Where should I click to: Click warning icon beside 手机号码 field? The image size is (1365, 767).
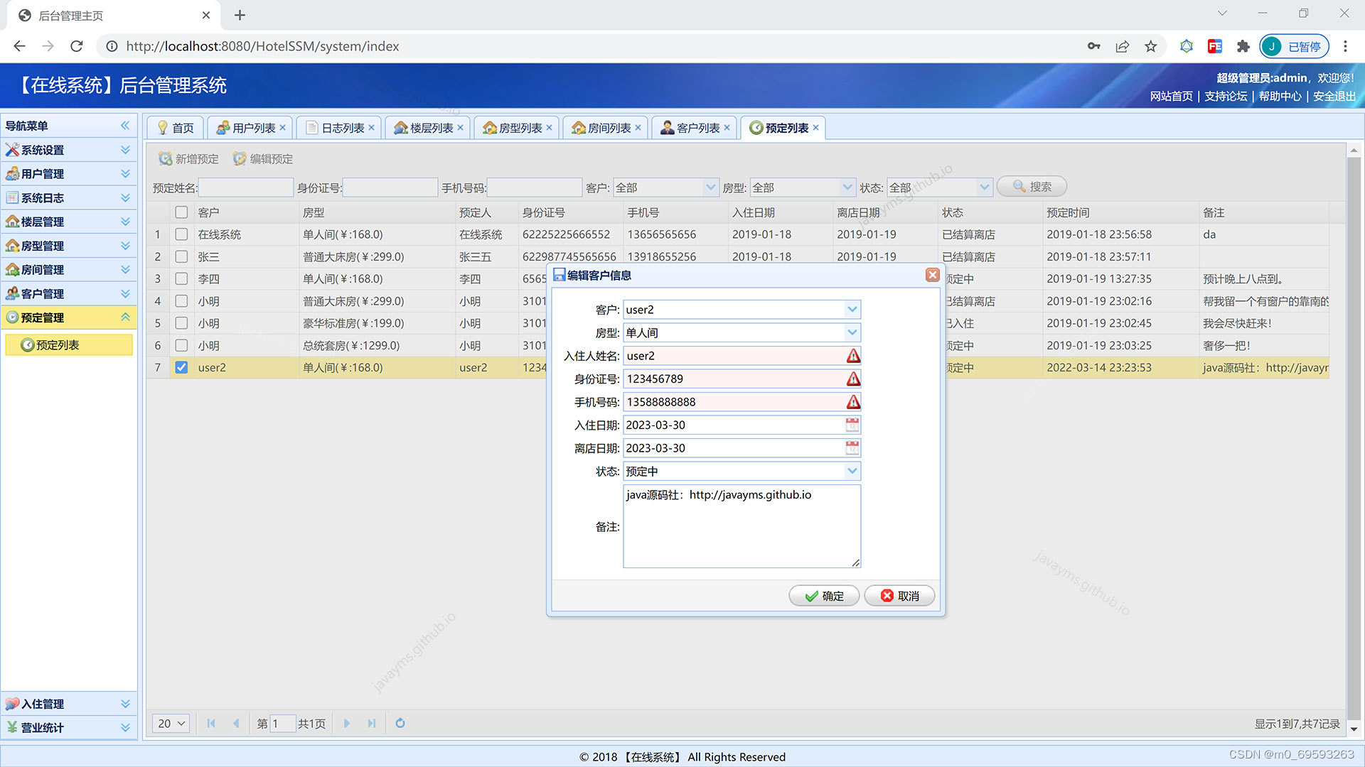coord(853,402)
